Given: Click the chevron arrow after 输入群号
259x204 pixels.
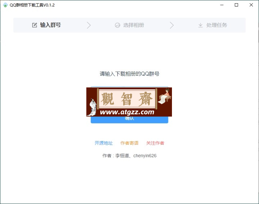Looking at the screenshot, I should [89, 25].
